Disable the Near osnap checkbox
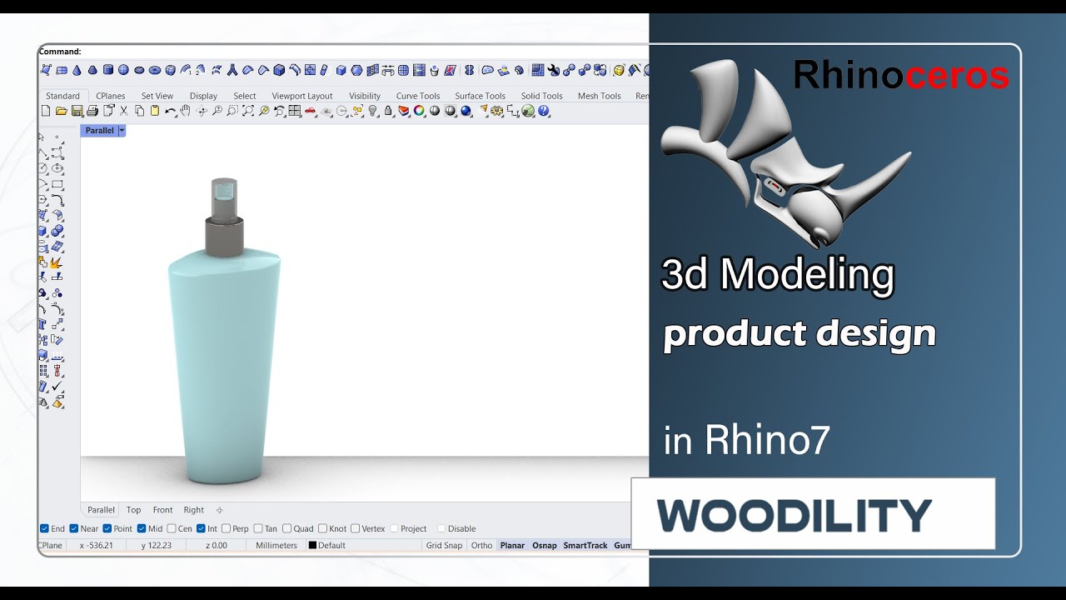 pos(74,528)
